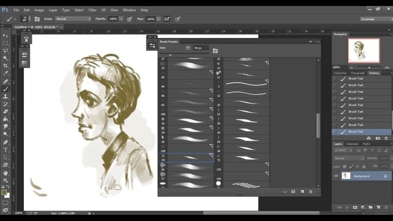Open Brush Preset picker dropdown

pyautogui.click(x=29, y=19)
